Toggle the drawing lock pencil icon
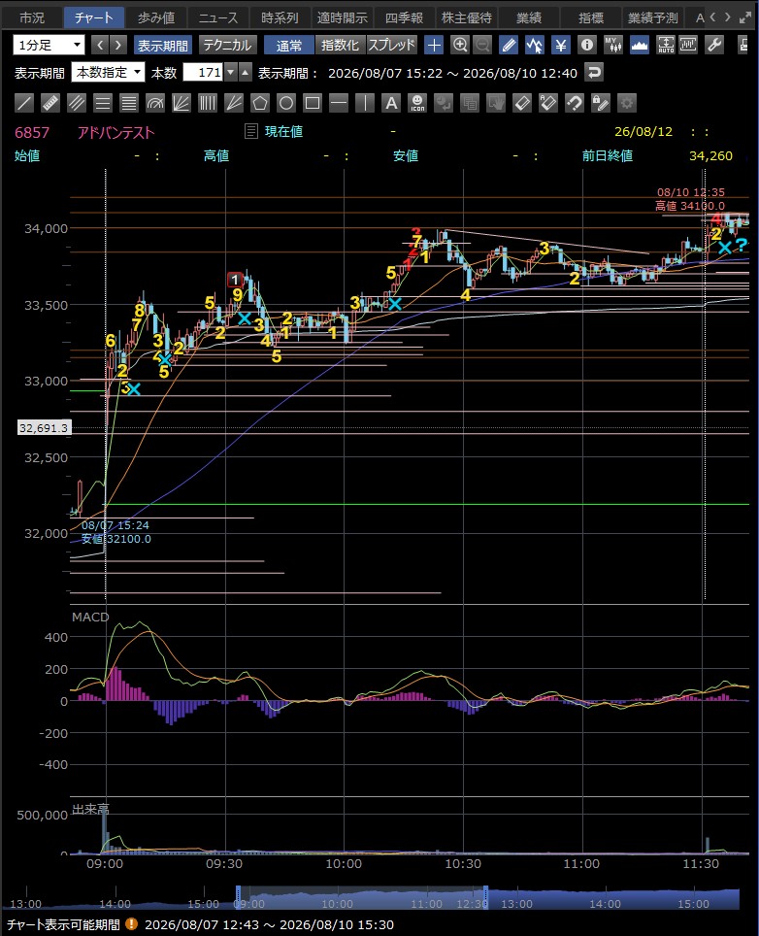The width and height of the screenshot is (759, 936). pos(601,103)
